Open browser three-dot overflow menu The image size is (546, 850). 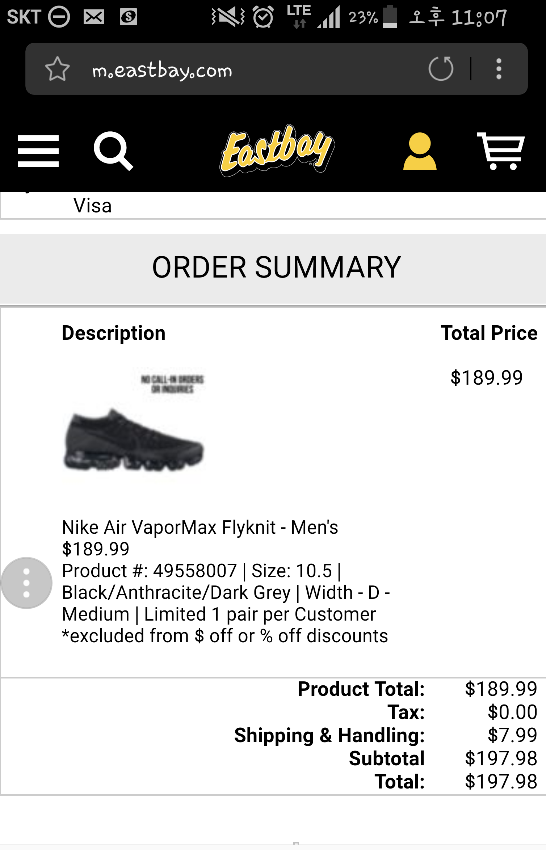[x=499, y=68]
